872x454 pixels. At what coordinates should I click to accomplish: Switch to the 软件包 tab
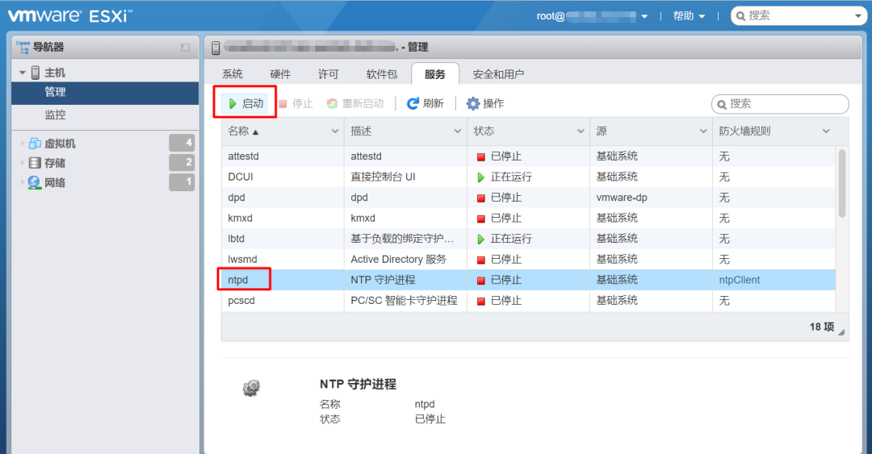point(381,74)
